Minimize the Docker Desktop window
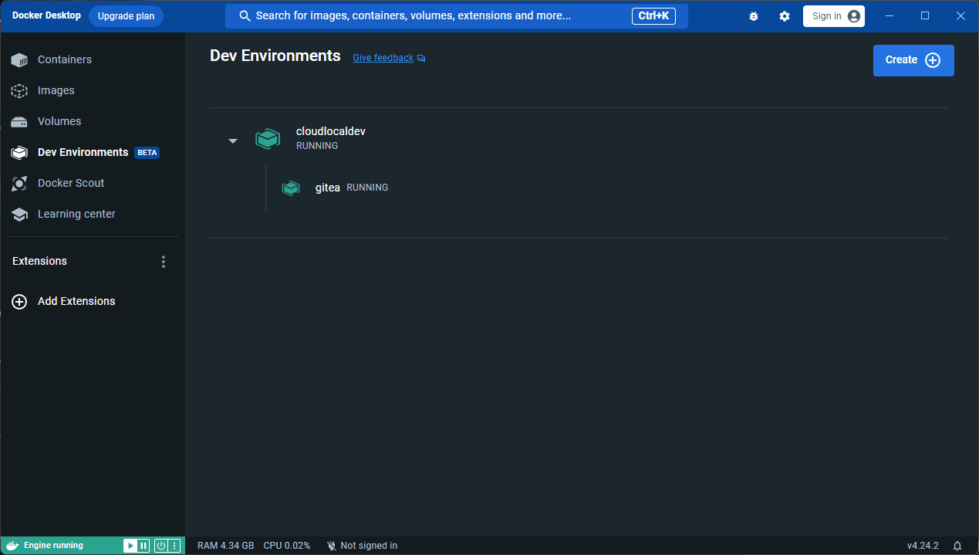This screenshot has width=979, height=555. [x=890, y=16]
